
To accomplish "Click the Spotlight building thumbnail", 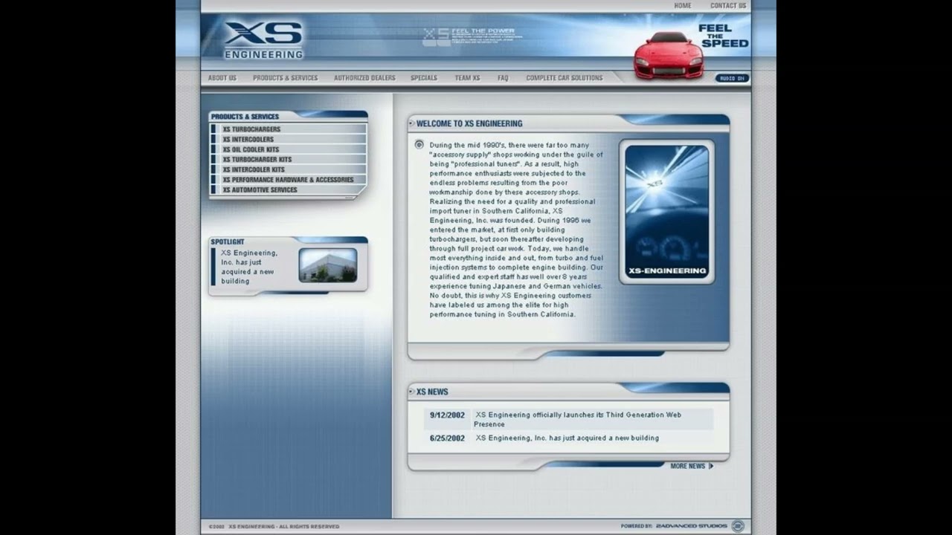I will coord(328,265).
